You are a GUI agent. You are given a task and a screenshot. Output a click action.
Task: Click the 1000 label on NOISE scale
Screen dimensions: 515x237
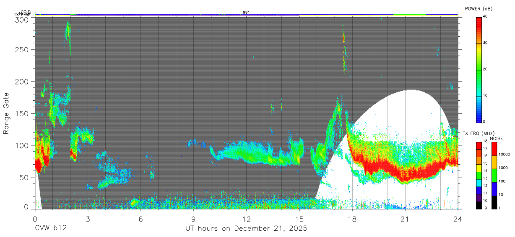(x=503, y=168)
